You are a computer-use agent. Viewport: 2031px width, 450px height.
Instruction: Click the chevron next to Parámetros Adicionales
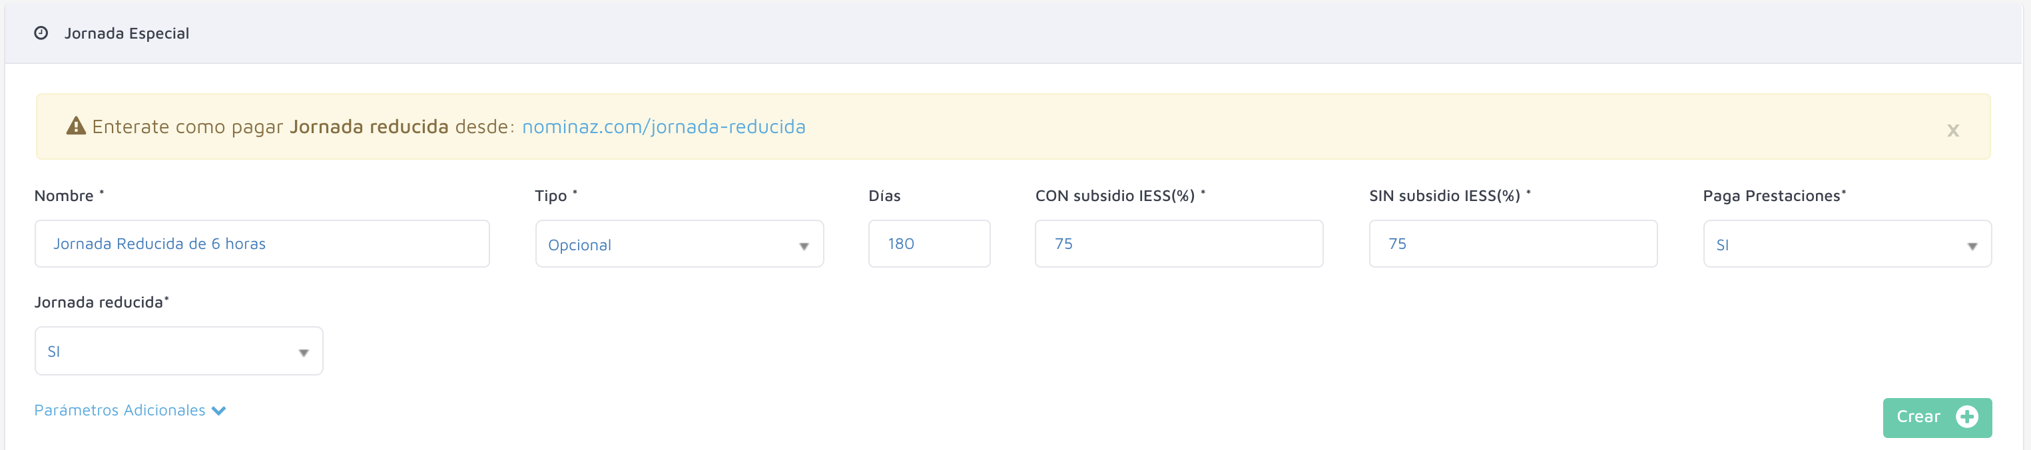[219, 411]
